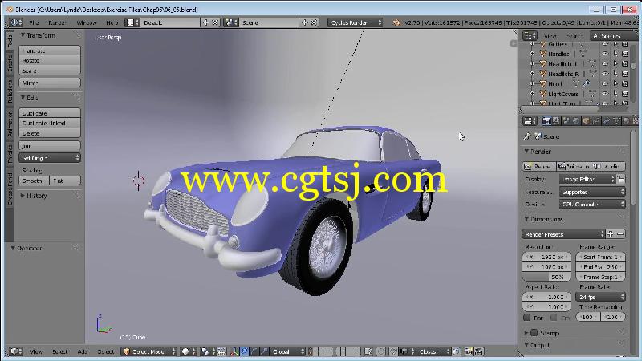Image resolution: width=642 pixels, height=361 pixels.
Task: Enable the Border checkbox
Action: pyautogui.click(x=527, y=318)
